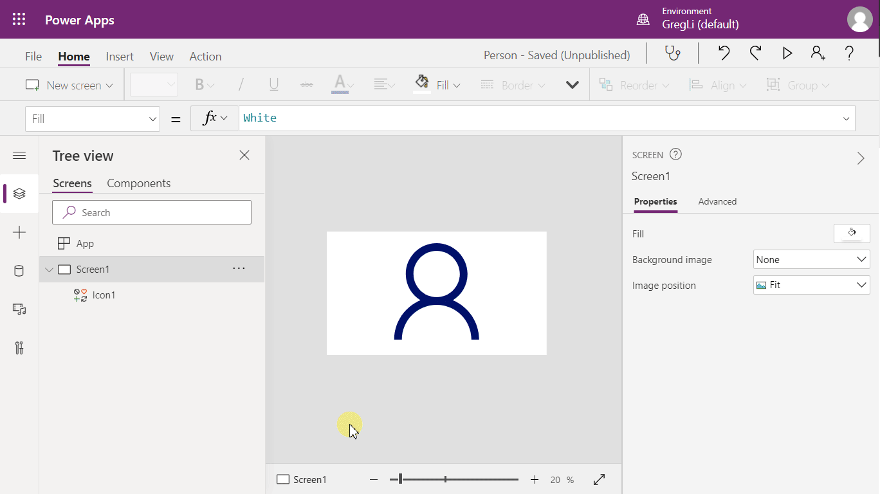880x494 pixels.
Task: Collapse Screen1 in the tree view
Action: tap(49, 270)
